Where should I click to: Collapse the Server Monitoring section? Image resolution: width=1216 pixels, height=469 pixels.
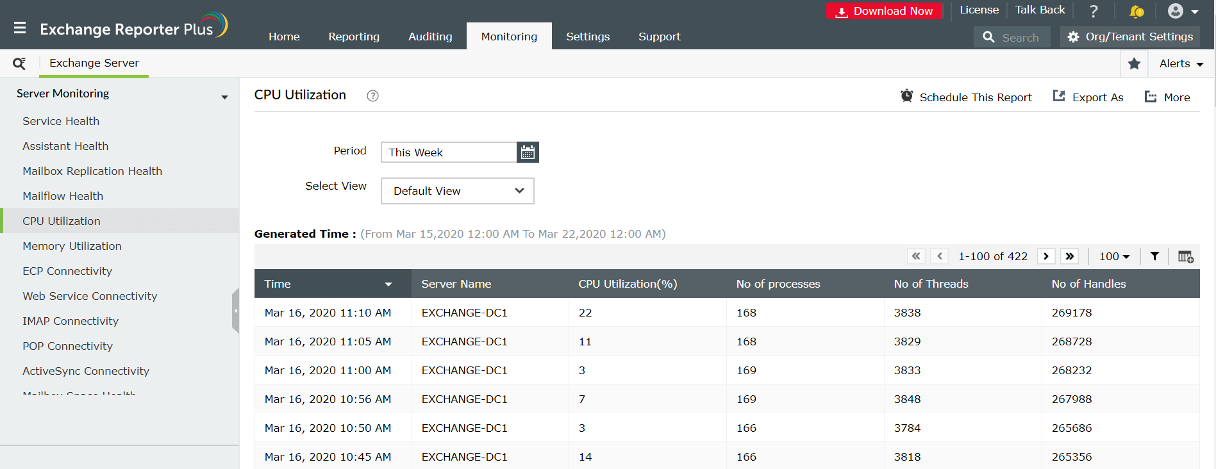tap(224, 97)
